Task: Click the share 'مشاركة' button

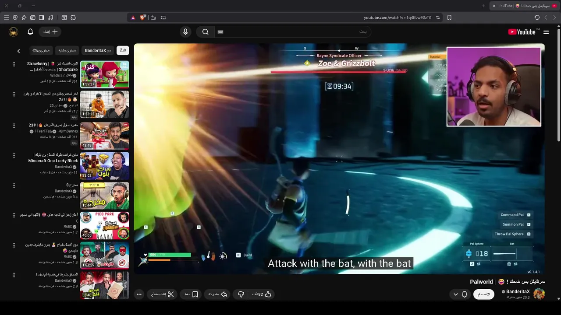Action: click(217, 294)
